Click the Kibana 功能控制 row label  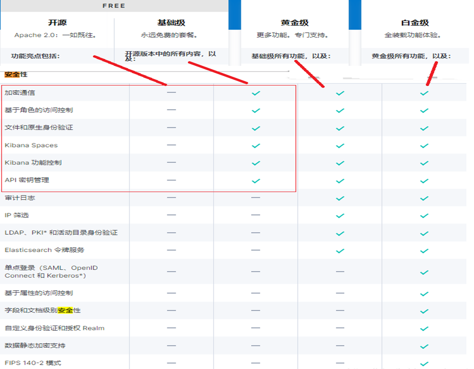(33, 162)
